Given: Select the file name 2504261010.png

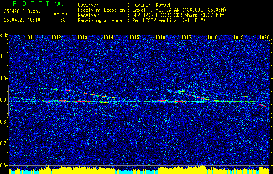Looking at the screenshot, I should click(22, 12).
